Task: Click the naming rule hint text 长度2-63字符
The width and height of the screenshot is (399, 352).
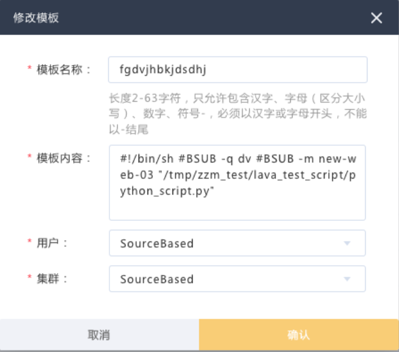Action: click(x=144, y=98)
